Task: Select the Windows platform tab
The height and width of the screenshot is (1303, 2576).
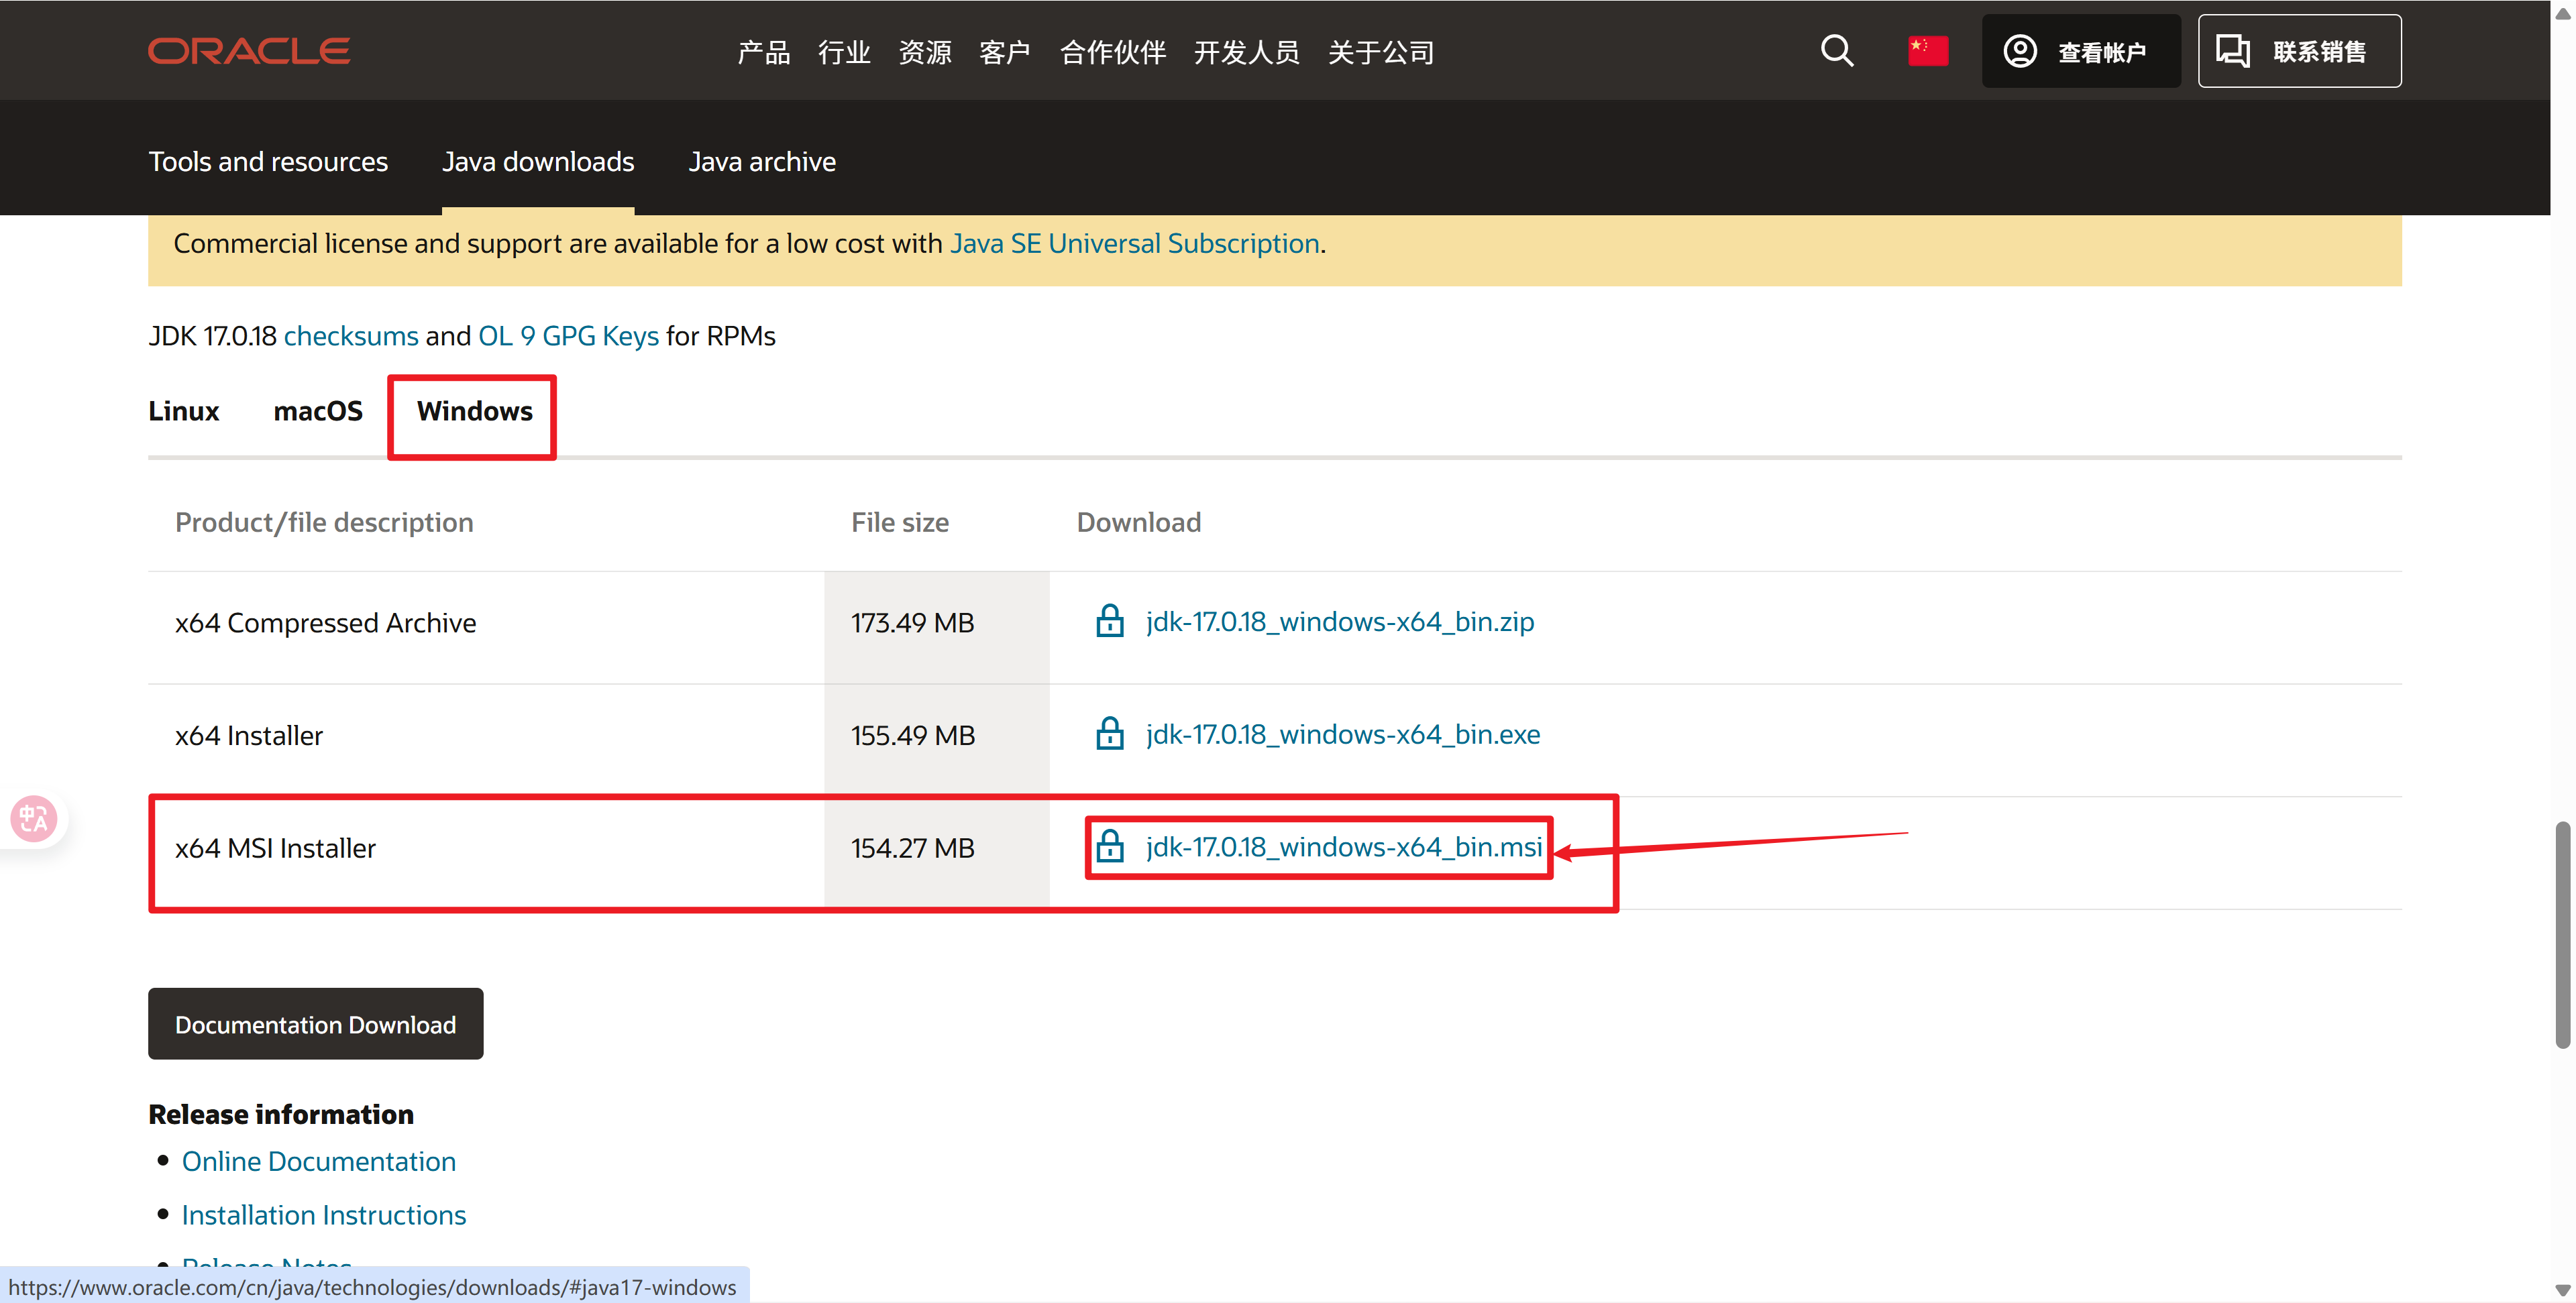Action: point(474,411)
